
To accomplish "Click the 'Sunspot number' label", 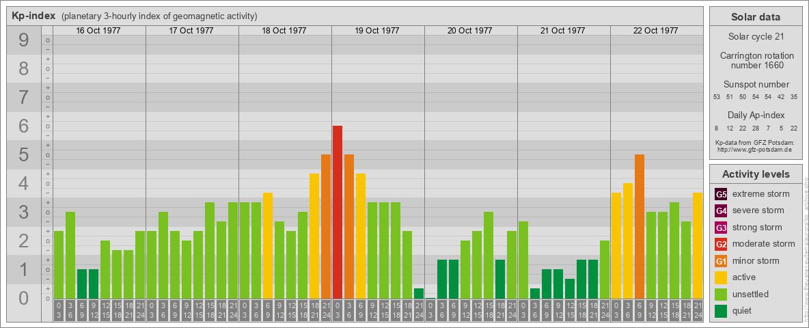I will pos(756,85).
